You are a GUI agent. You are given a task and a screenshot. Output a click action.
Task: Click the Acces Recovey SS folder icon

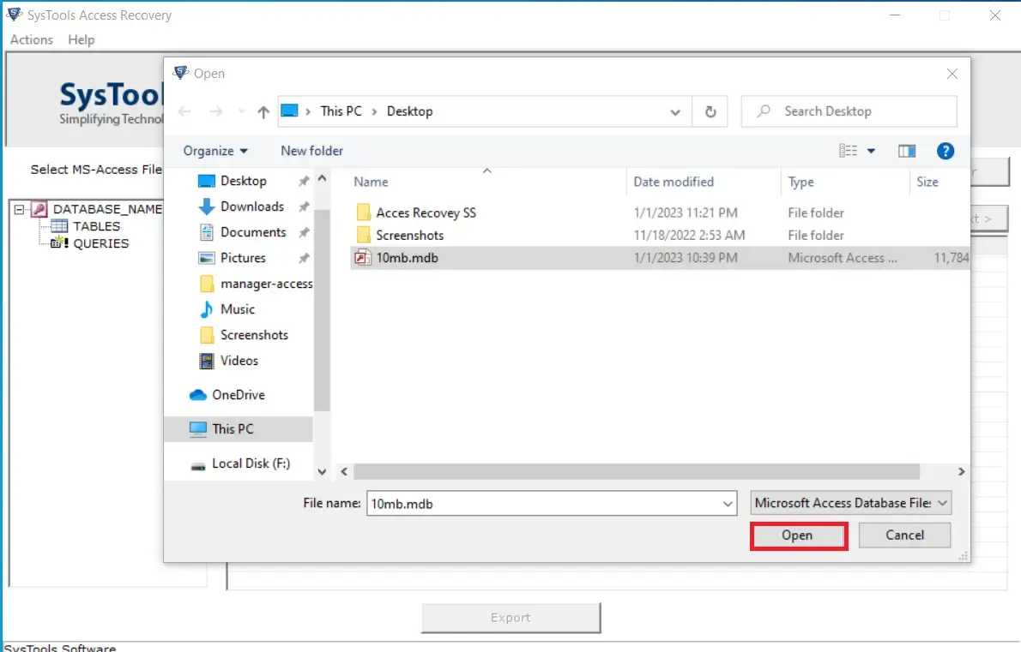[x=363, y=212]
